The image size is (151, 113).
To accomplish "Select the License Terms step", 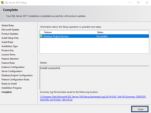I will [x=8, y=55].
